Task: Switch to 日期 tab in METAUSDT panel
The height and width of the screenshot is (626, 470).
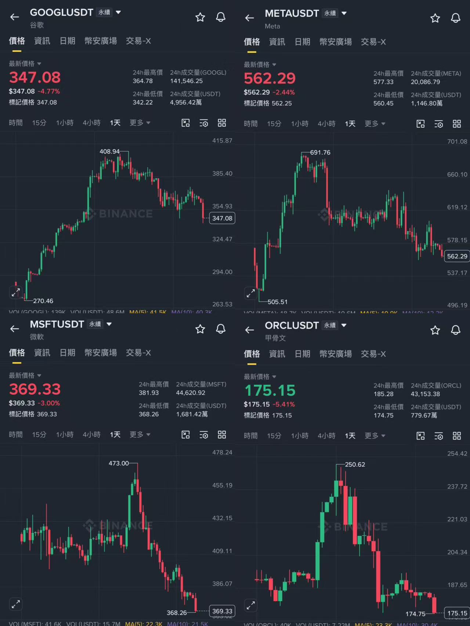Action: click(303, 42)
